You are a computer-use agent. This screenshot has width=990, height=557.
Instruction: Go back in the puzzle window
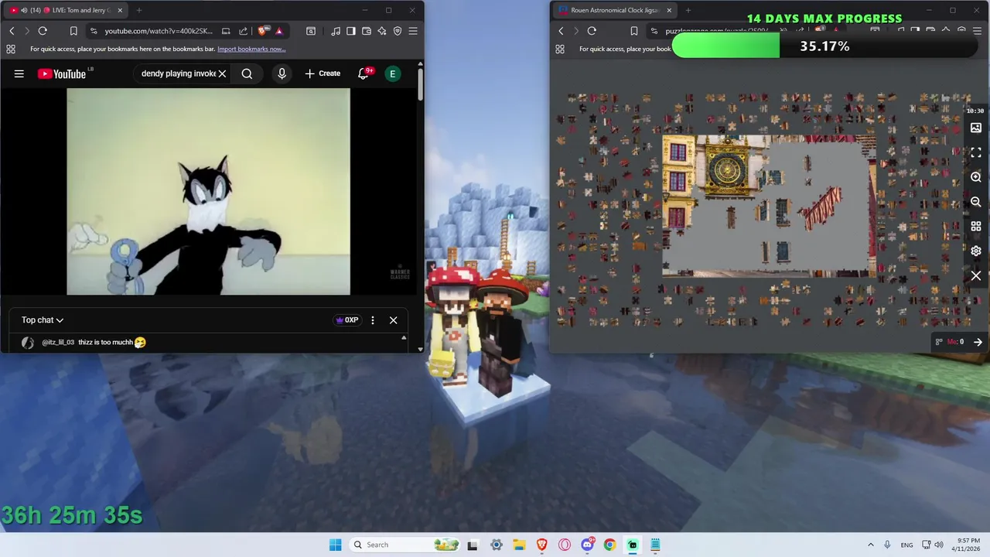(561, 31)
